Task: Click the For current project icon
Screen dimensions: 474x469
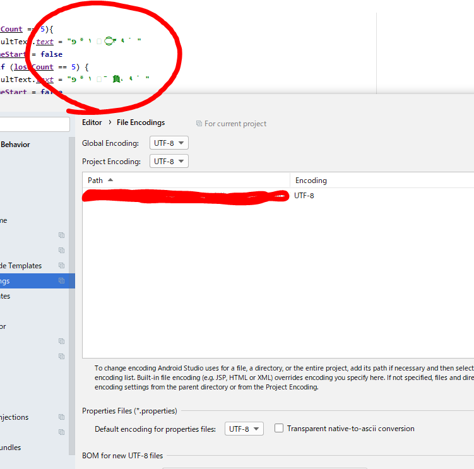Action: (x=199, y=124)
